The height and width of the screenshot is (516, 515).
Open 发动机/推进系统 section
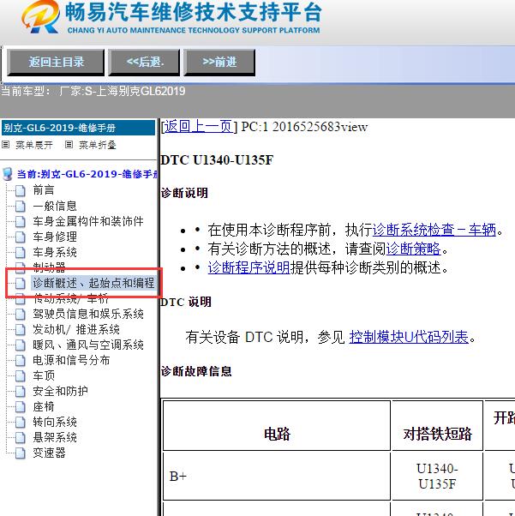pyautogui.click(x=76, y=330)
